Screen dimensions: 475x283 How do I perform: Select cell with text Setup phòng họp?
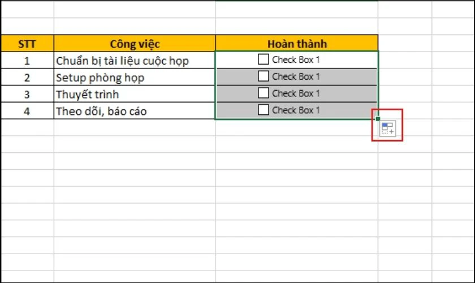coord(135,78)
